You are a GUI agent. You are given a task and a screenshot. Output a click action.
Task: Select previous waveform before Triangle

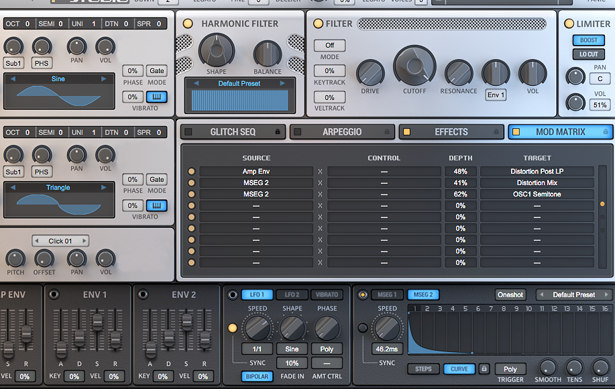[13, 187]
